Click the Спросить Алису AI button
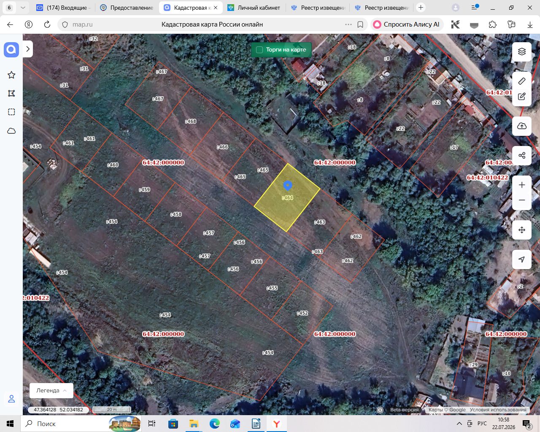Viewport: 540px width, 432px height. pos(407,24)
